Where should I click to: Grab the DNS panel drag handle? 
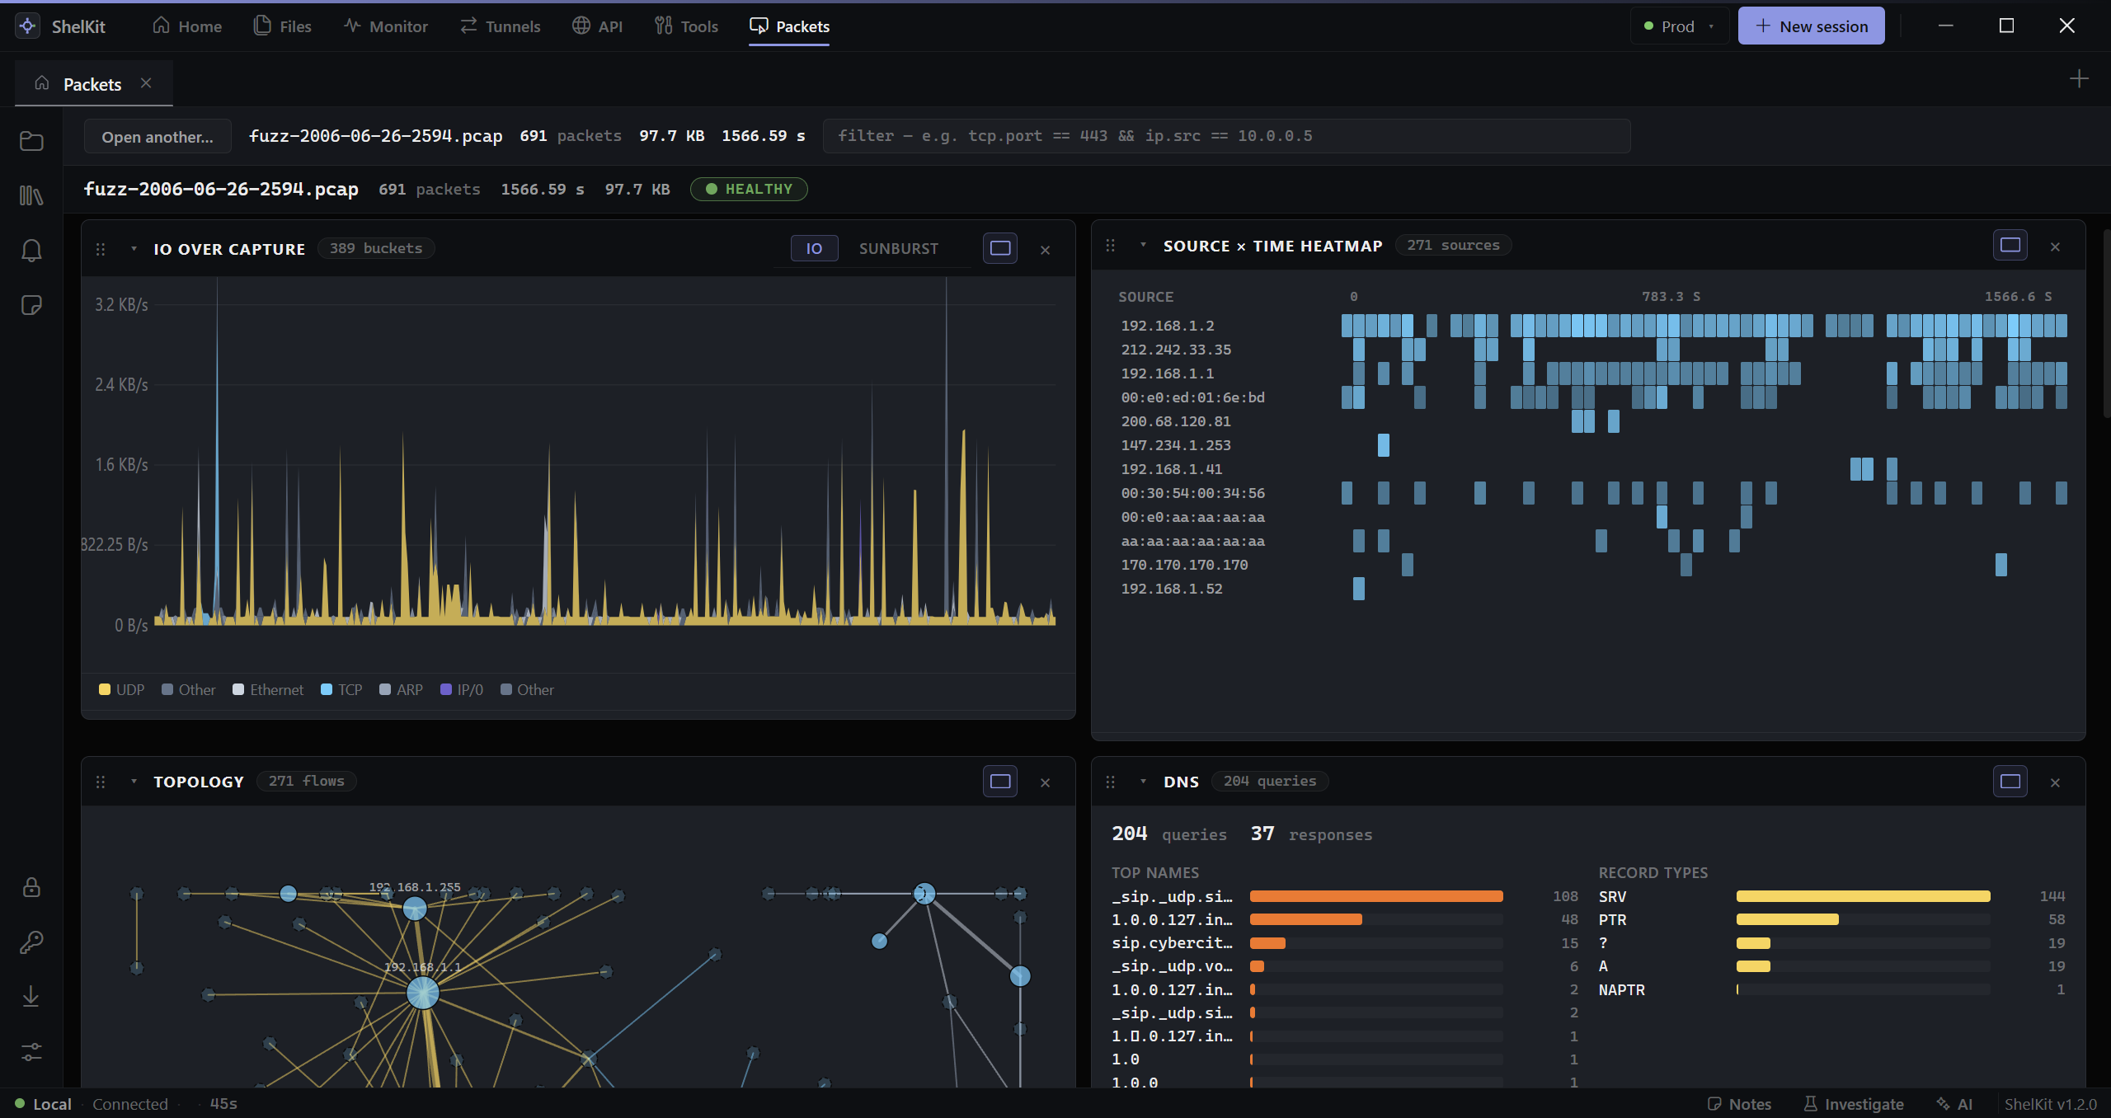click(x=1111, y=782)
